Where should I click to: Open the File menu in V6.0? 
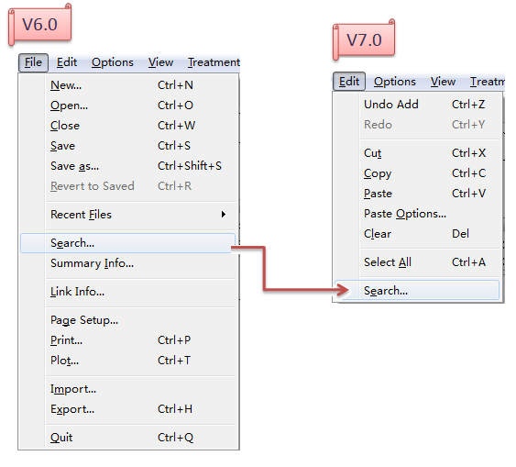pyautogui.click(x=33, y=62)
